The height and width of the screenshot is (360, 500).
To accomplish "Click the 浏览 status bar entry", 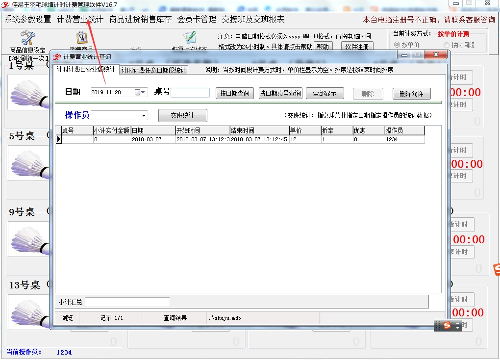I will click(x=67, y=318).
